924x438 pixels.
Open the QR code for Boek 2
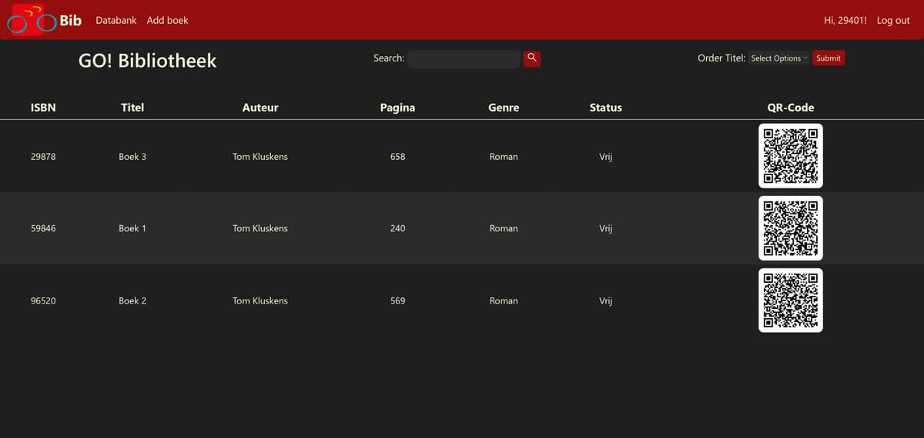(x=790, y=300)
